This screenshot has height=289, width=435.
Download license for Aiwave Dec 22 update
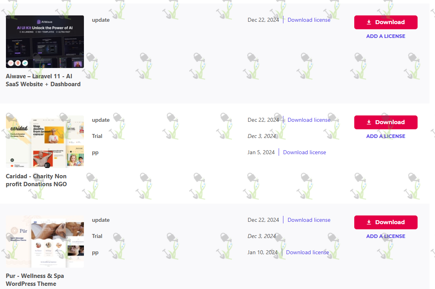[x=309, y=20]
